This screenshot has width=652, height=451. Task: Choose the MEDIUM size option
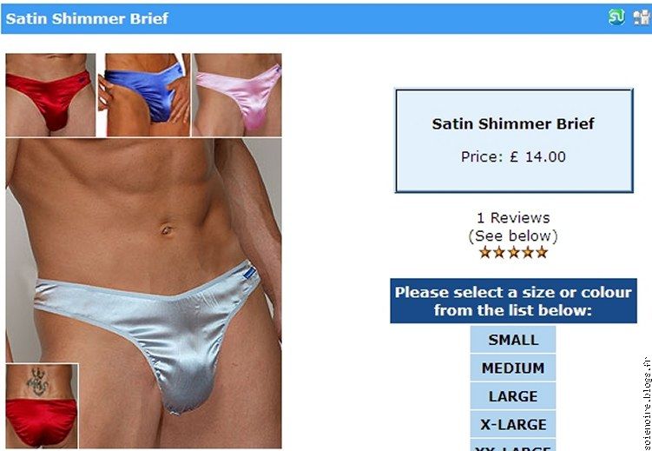coord(513,368)
